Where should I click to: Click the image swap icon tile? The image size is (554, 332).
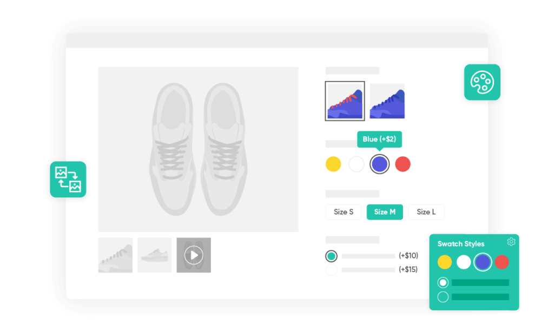click(68, 180)
